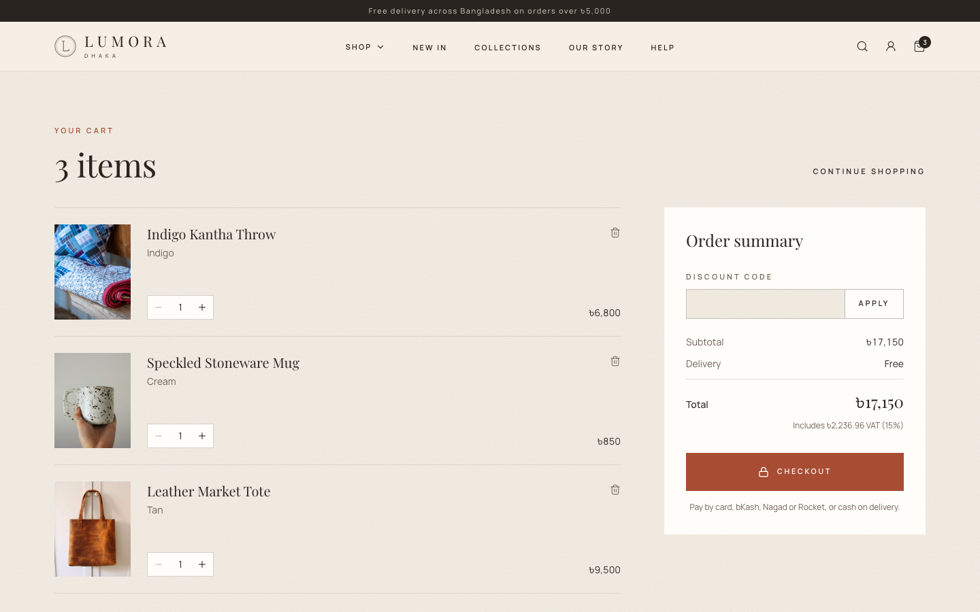980x612 pixels.
Task: Click Indigo Kantha Throw quantity value field
Action: click(180, 307)
